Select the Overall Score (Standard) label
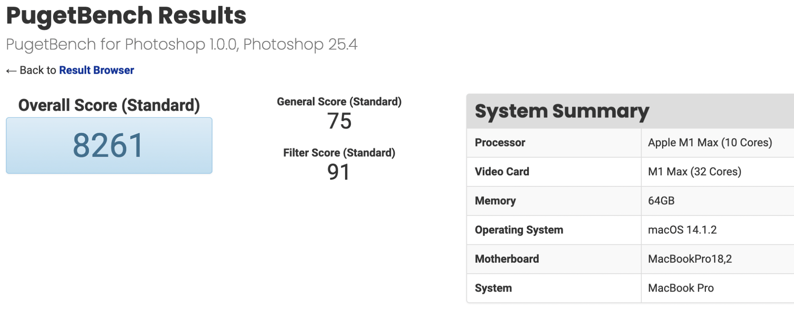The height and width of the screenshot is (313, 794). coord(109,105)
